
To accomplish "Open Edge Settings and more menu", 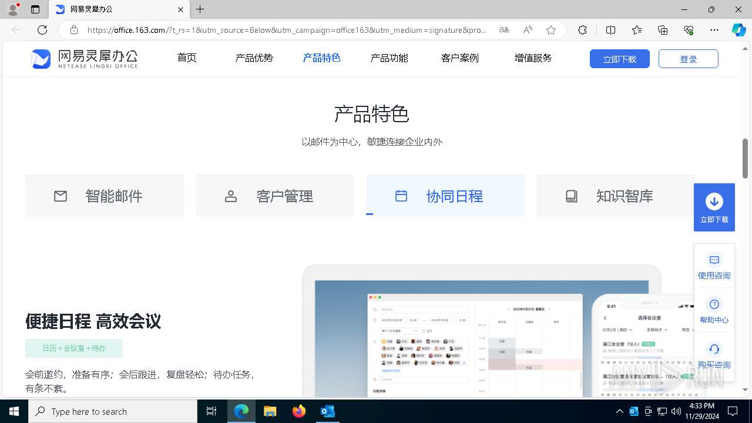I will coord(714,30).
